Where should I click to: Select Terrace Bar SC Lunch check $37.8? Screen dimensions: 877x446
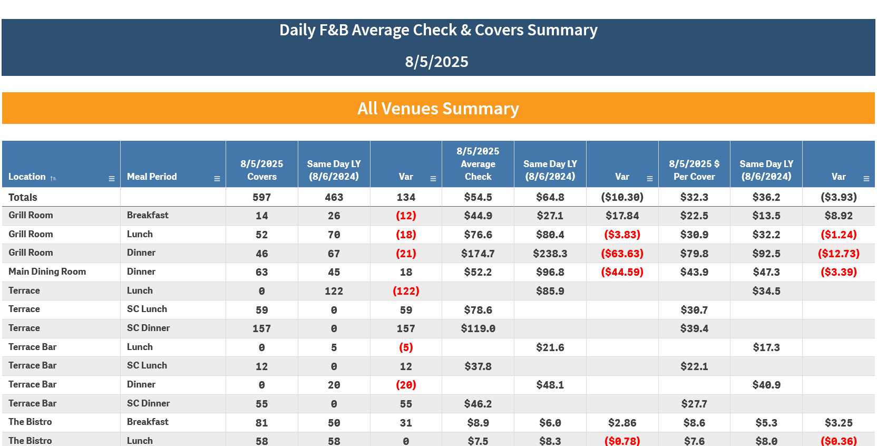click(x=478, y=366)
